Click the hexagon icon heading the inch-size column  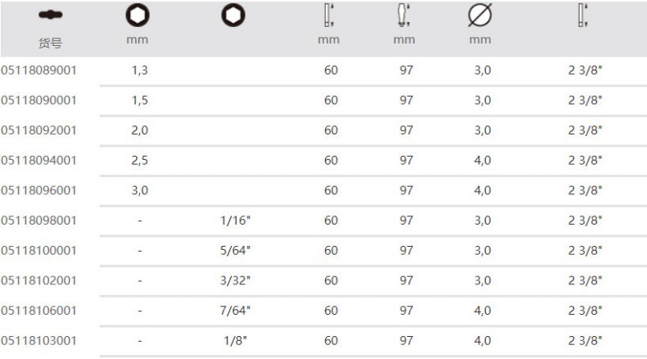[233, 16]
